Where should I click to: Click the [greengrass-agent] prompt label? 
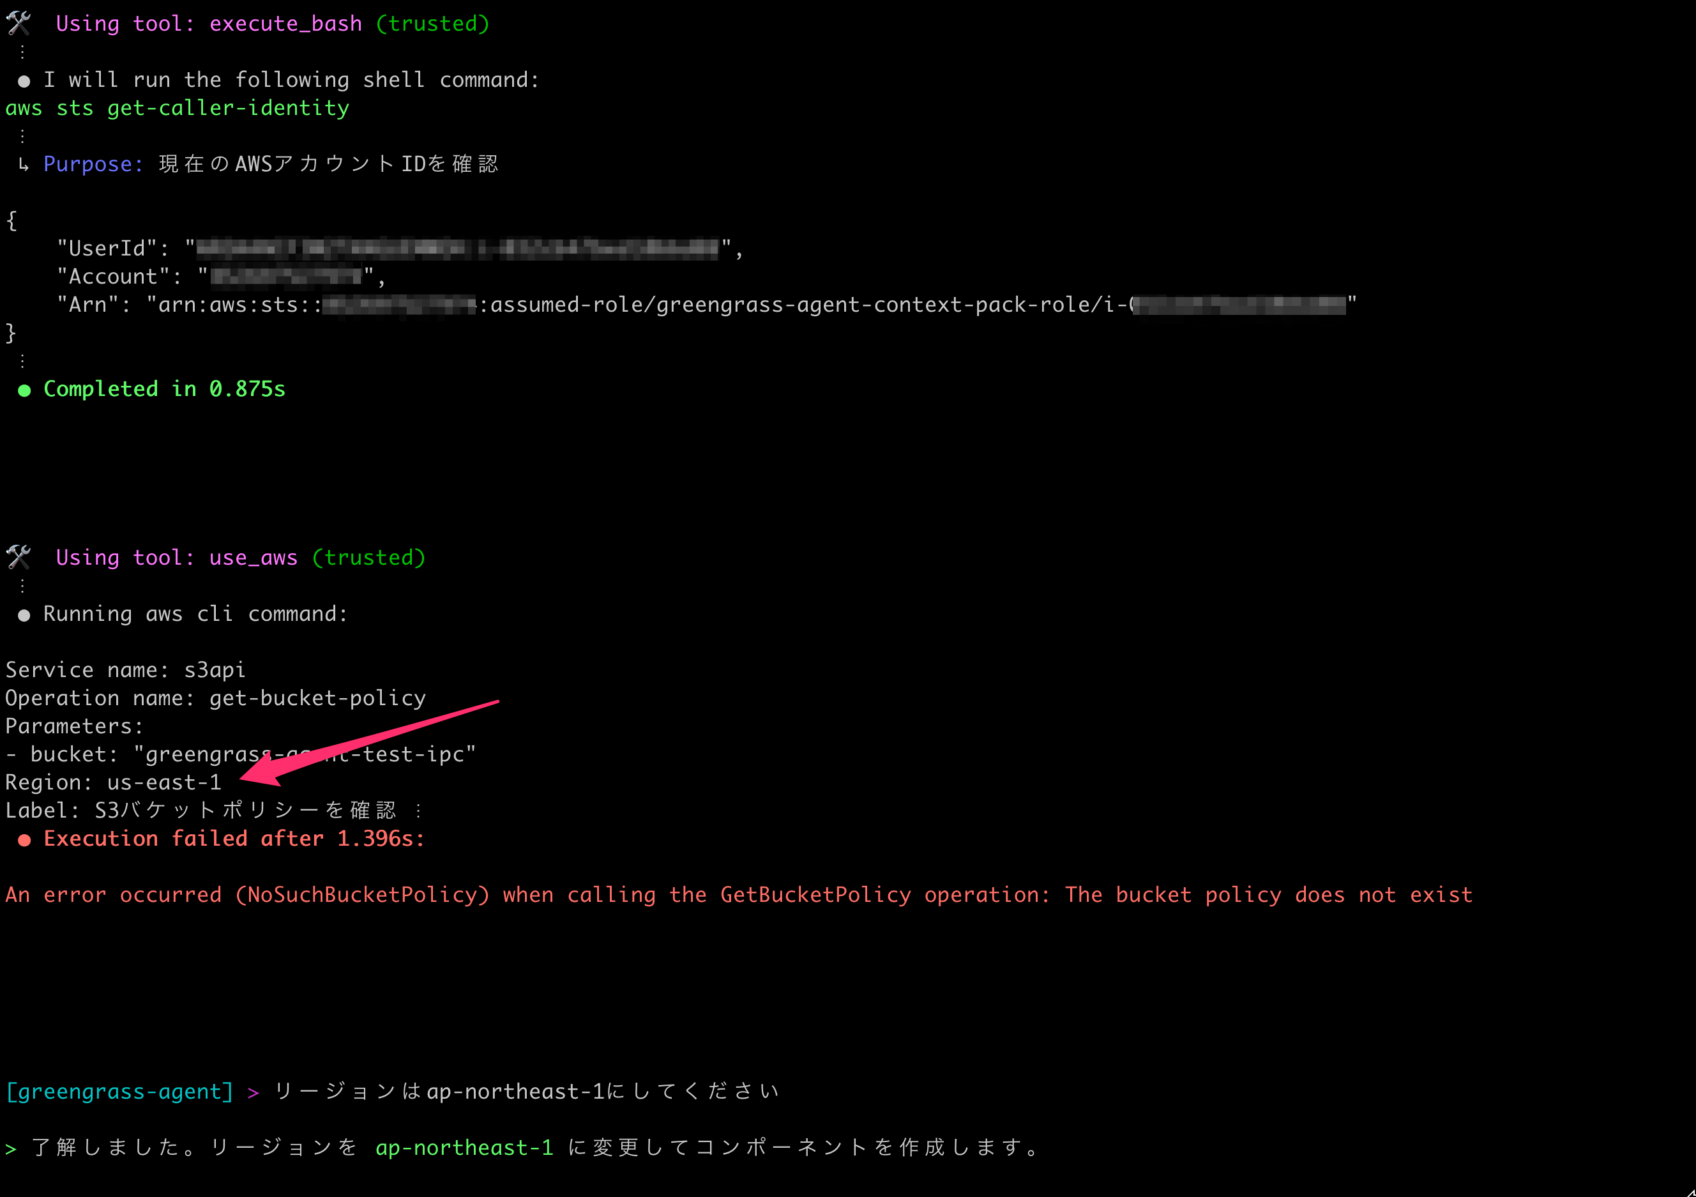(x=119, y=1092)
